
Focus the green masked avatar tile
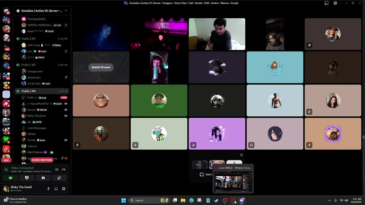pos(159,101)
